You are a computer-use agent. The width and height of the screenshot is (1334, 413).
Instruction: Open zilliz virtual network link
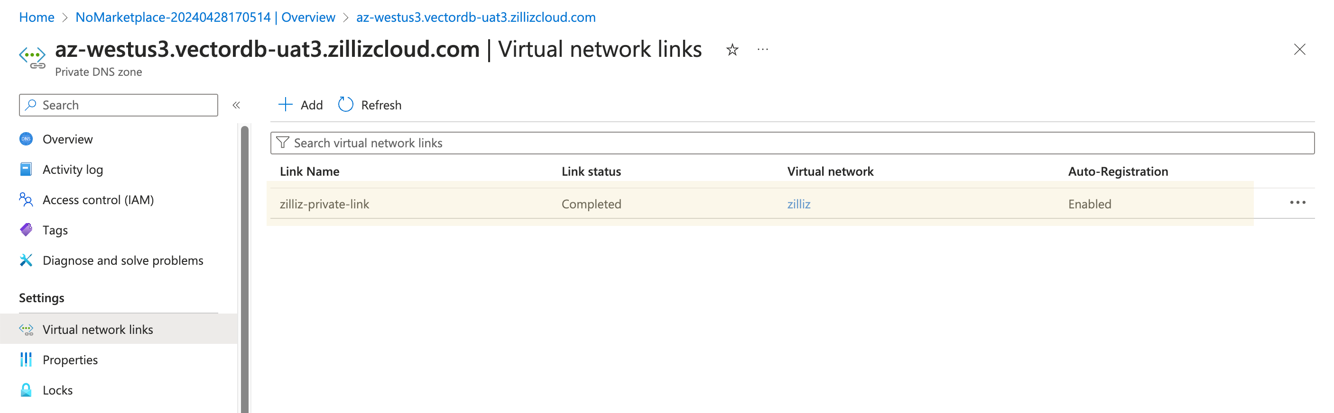[798, 204]
